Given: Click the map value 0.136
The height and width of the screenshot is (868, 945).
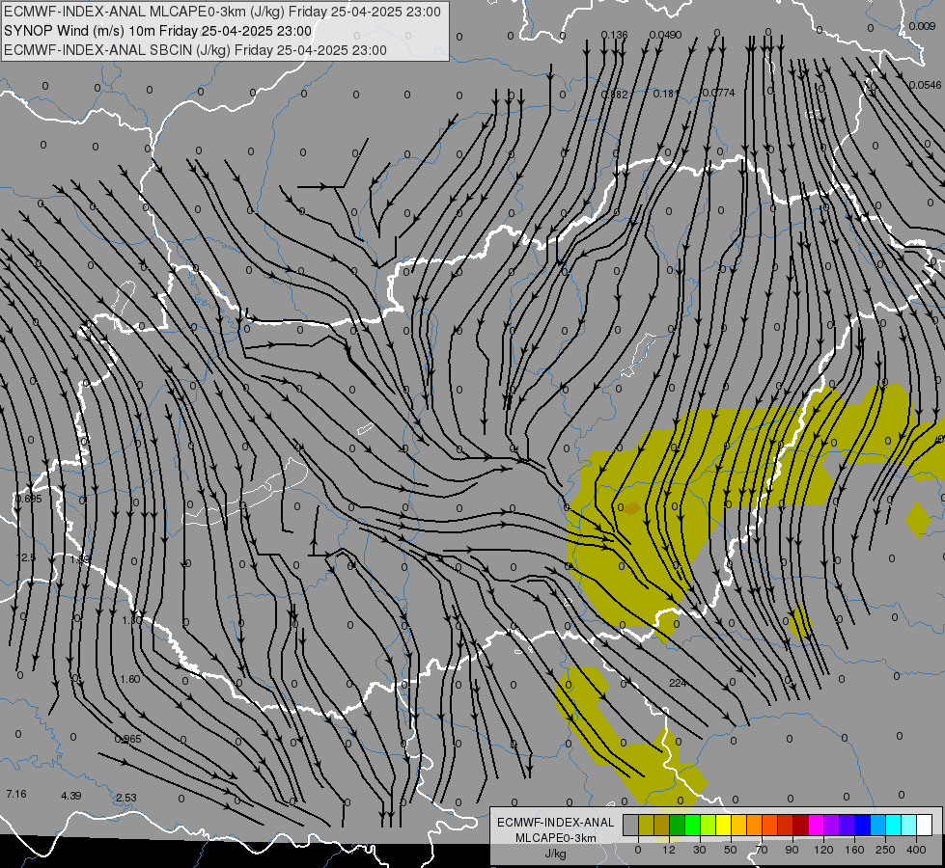Looking at the screenshot, I should [x=614, y=35].
